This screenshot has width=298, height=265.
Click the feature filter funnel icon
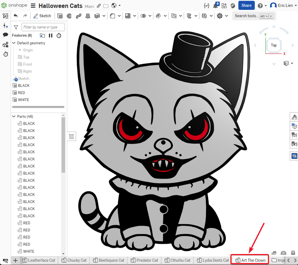pyautogui.click(x=16, y=27)
